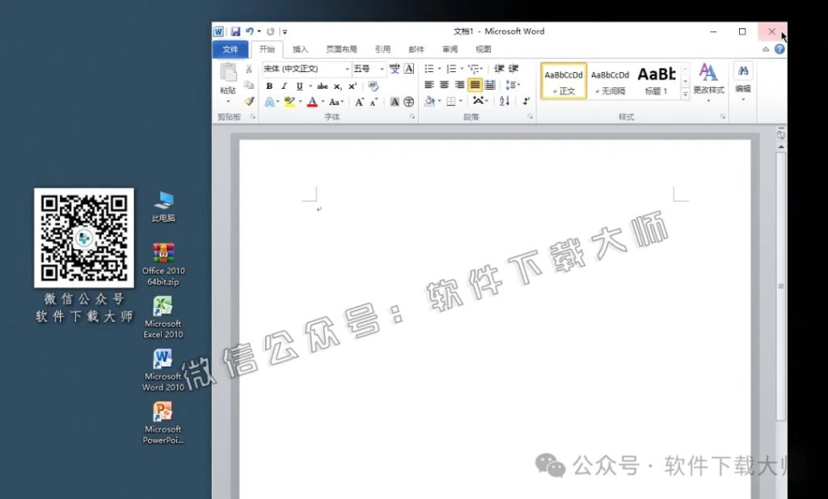The height and width of the screenshot is (499, 828).
Task: Expand the font size dropdown
Action: click(382, 70)
